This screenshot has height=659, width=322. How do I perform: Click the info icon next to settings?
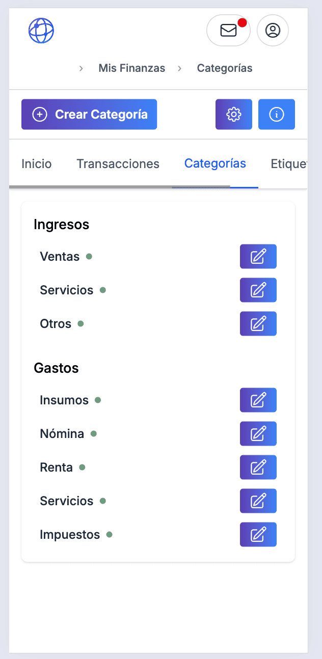coord(276,114)
